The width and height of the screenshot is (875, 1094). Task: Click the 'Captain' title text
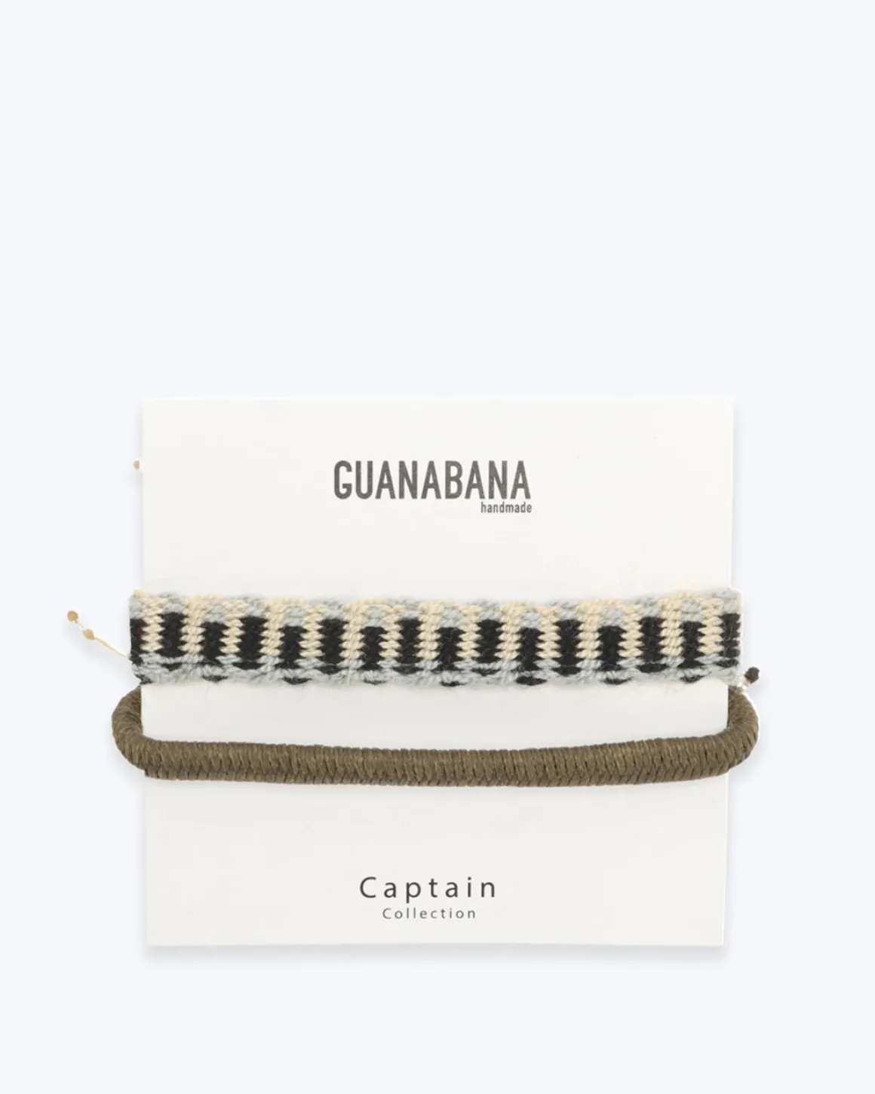(x=428, y=888)
